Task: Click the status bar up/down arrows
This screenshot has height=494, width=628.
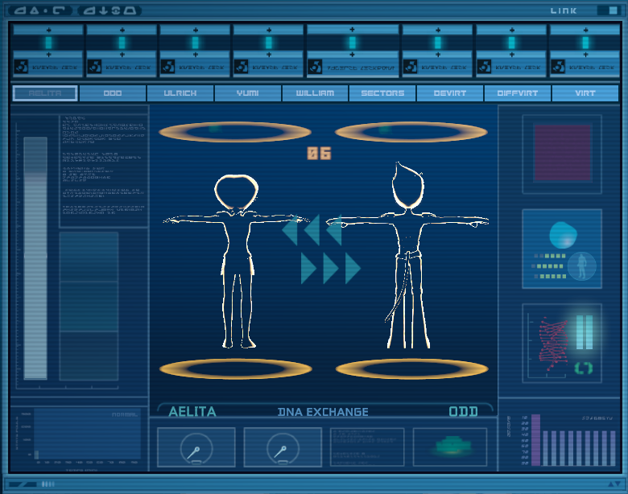Action: pyautogui.click(x=614, y=484)
